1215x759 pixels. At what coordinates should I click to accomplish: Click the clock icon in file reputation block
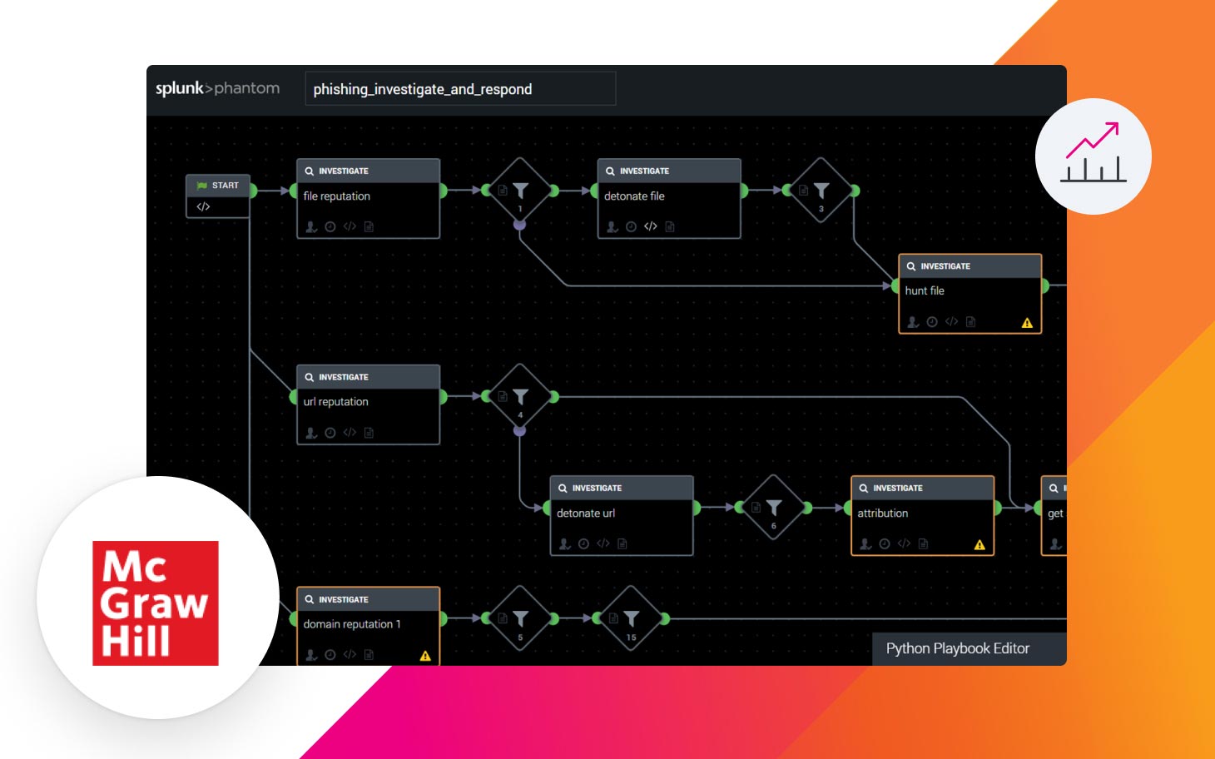(x=330, y=226)
